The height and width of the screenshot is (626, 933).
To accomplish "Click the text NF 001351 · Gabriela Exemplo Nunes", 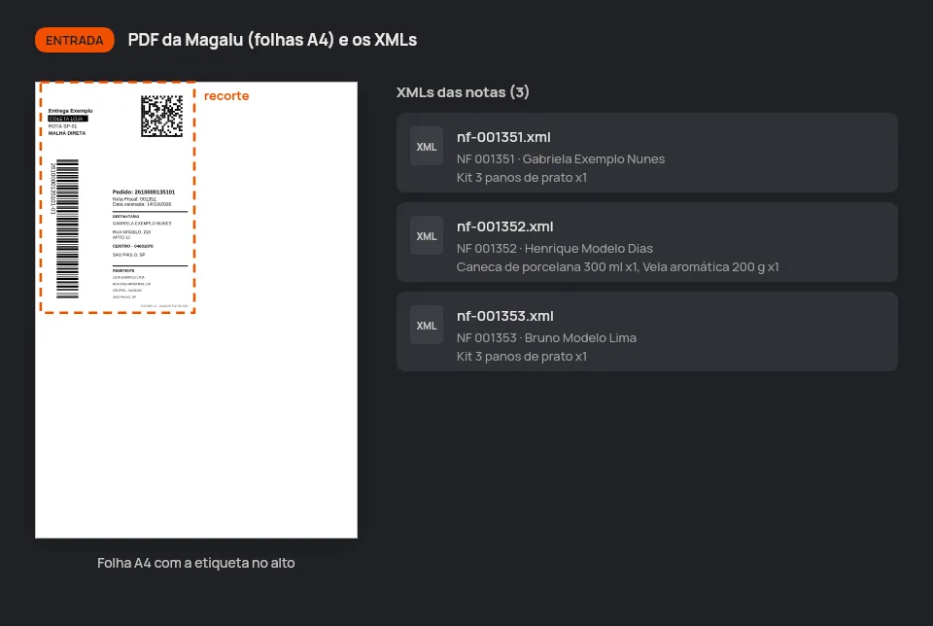I will (561, 158).
